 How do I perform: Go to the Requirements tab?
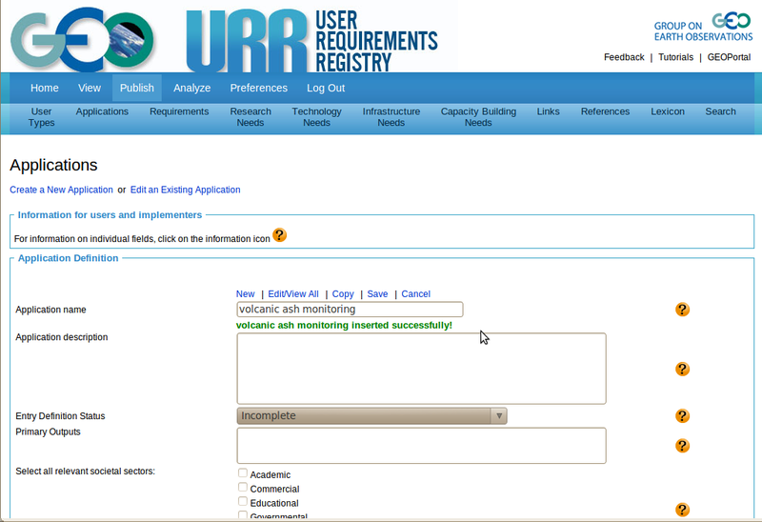pyautogui.click(x=179, y=111)
